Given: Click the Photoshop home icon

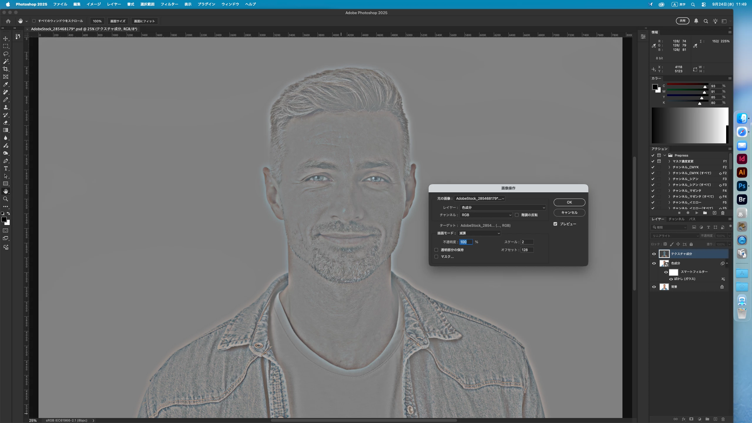Looking at the screenshot, I should pyautogui.click(x=8, y=21).
